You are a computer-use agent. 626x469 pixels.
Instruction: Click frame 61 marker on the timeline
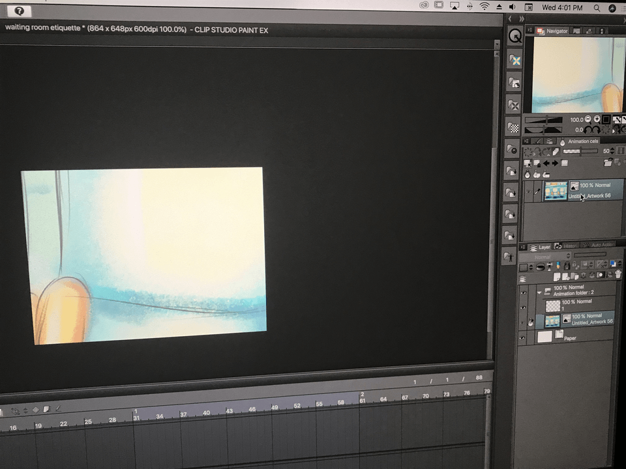tap(362, 400)
